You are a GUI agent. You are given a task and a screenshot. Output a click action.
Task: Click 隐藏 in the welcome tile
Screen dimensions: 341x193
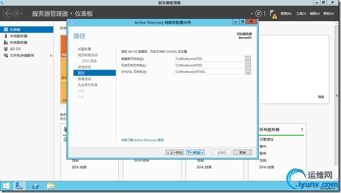pyautogui.click(x=321, y=97)
